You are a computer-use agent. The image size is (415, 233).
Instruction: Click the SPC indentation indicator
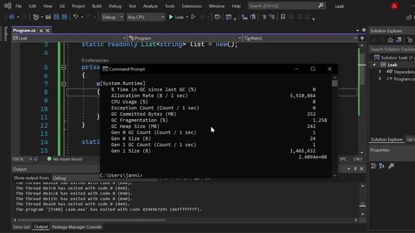coord(343,159)
